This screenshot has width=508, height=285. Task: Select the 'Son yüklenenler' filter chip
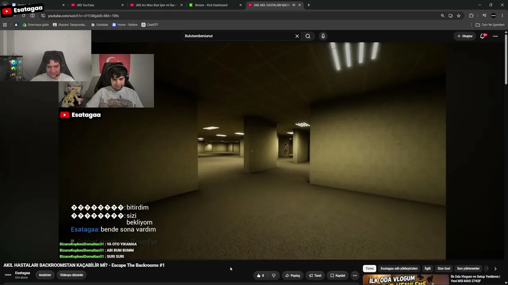pyautogui.click(x=468, y=268)
